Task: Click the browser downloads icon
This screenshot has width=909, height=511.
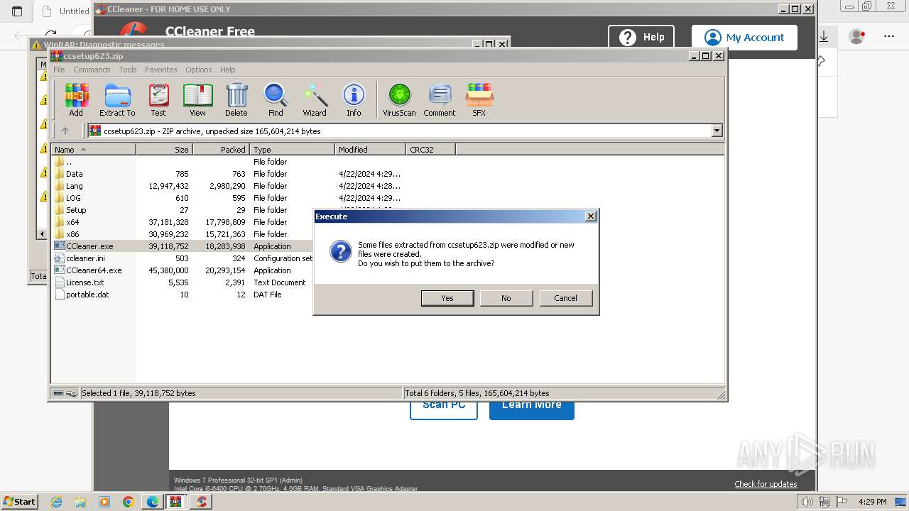Action: pyautogui.click(x=824, y=35)
